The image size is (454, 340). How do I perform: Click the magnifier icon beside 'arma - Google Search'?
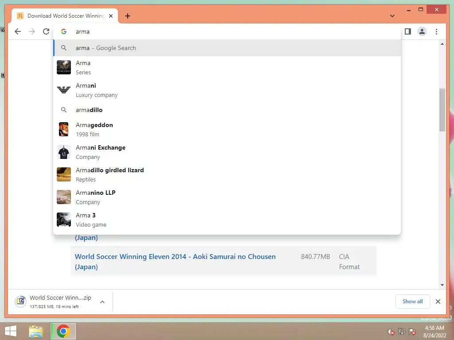[x=64, y=48]
